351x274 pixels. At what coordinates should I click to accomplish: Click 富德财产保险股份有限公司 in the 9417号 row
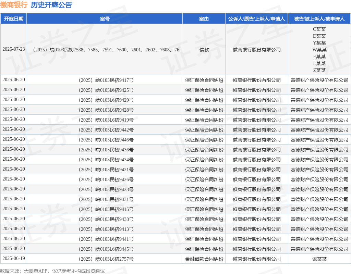319,80
